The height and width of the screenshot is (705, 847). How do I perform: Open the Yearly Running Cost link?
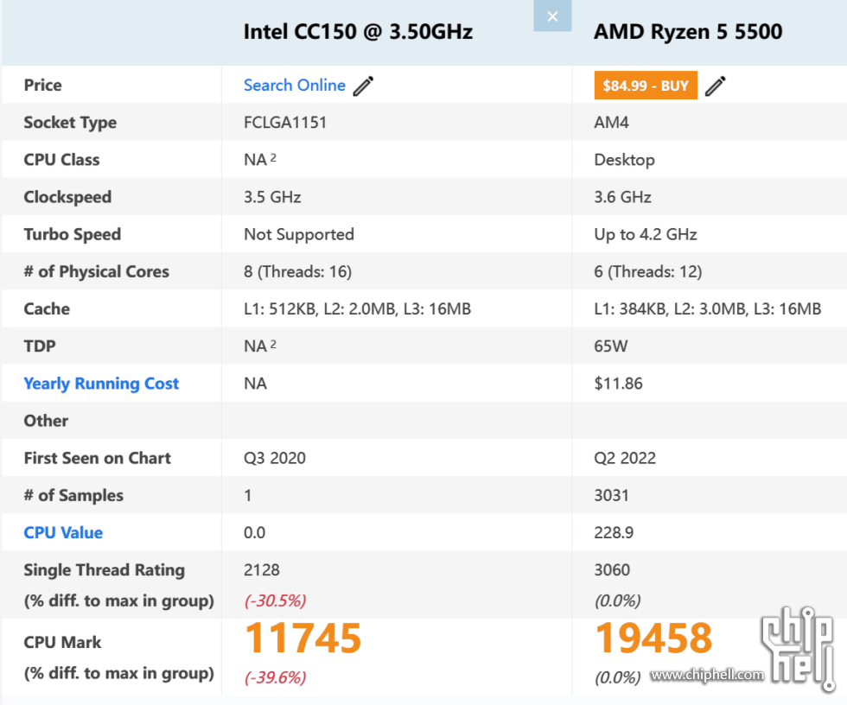coord(101,384)
